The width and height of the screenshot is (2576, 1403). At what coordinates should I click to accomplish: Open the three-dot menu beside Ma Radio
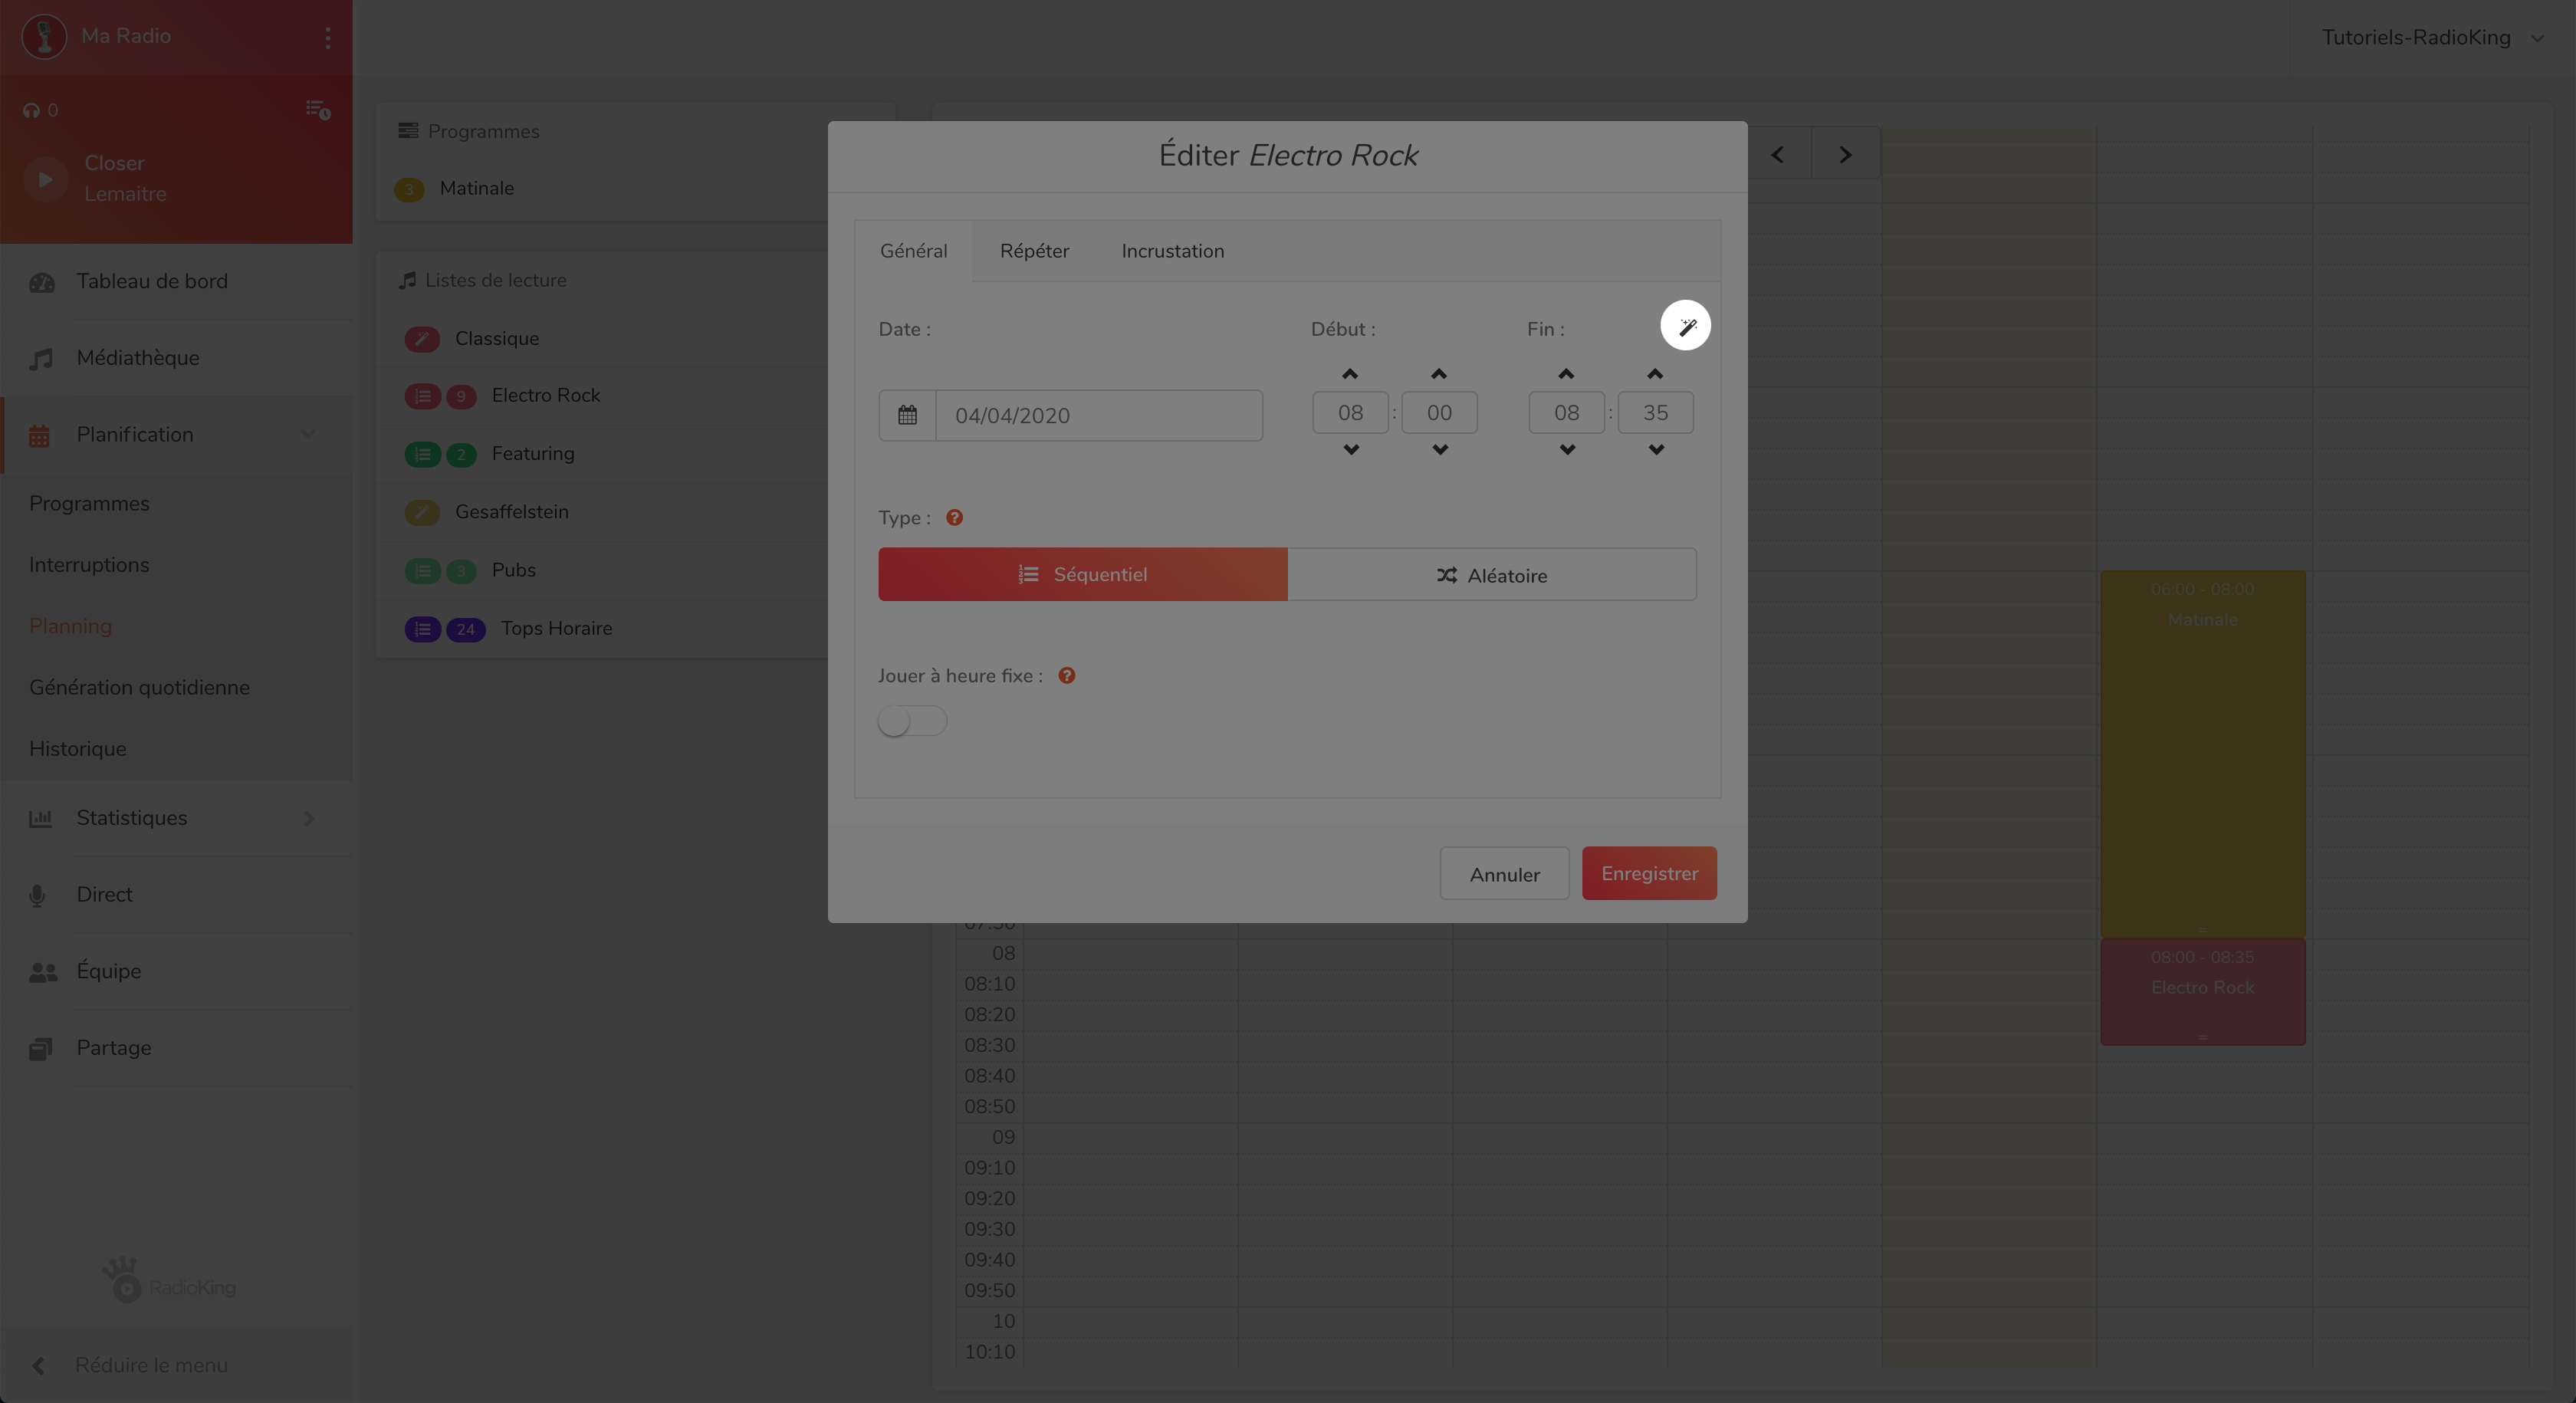coord(328,37)
